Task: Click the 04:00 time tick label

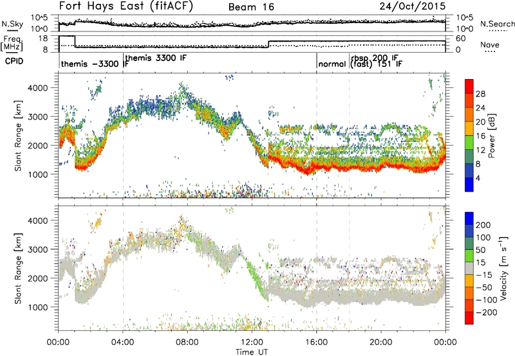Action: tap(123, 343)
